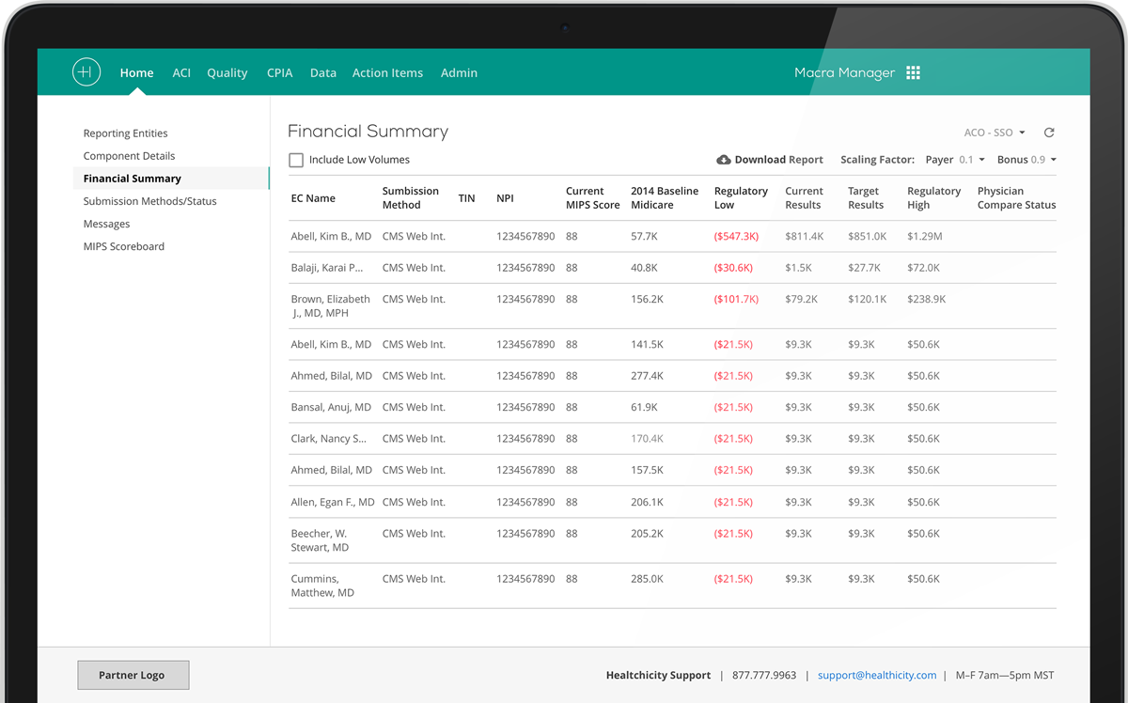Switch to the Quality tab

227,72
